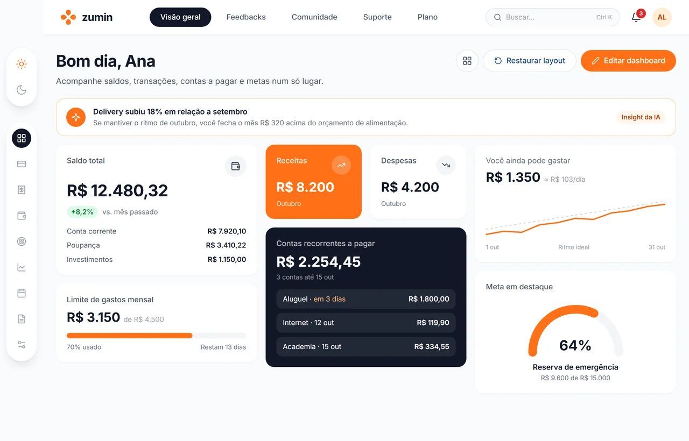Click the Investimentos balance row
This screenshot has height=441, width=689.
pyautogui.click(x=156, y=259)
